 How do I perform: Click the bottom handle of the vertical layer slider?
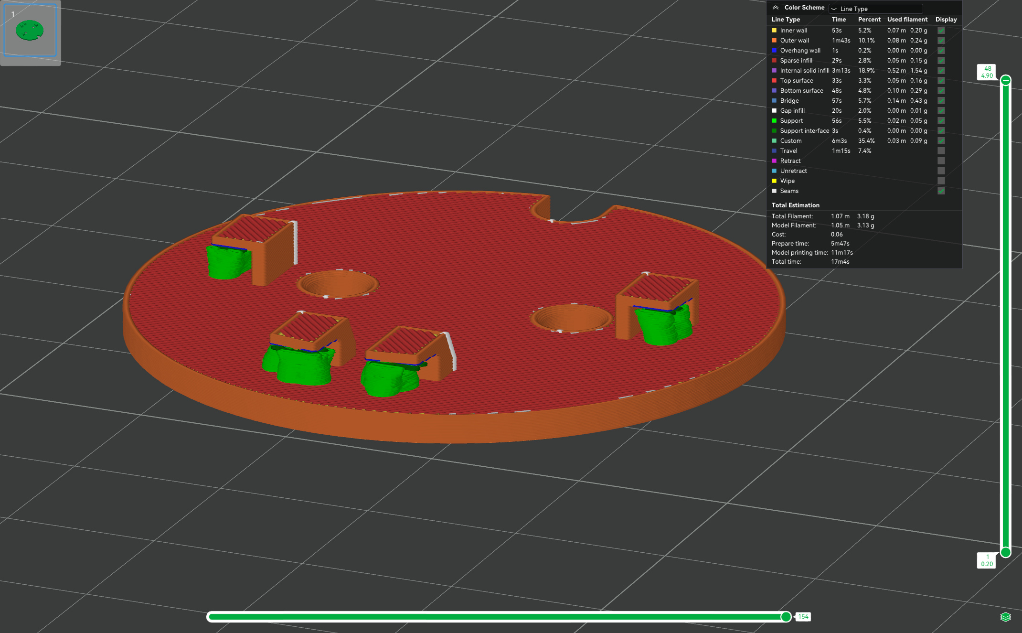pos(1006,552)
